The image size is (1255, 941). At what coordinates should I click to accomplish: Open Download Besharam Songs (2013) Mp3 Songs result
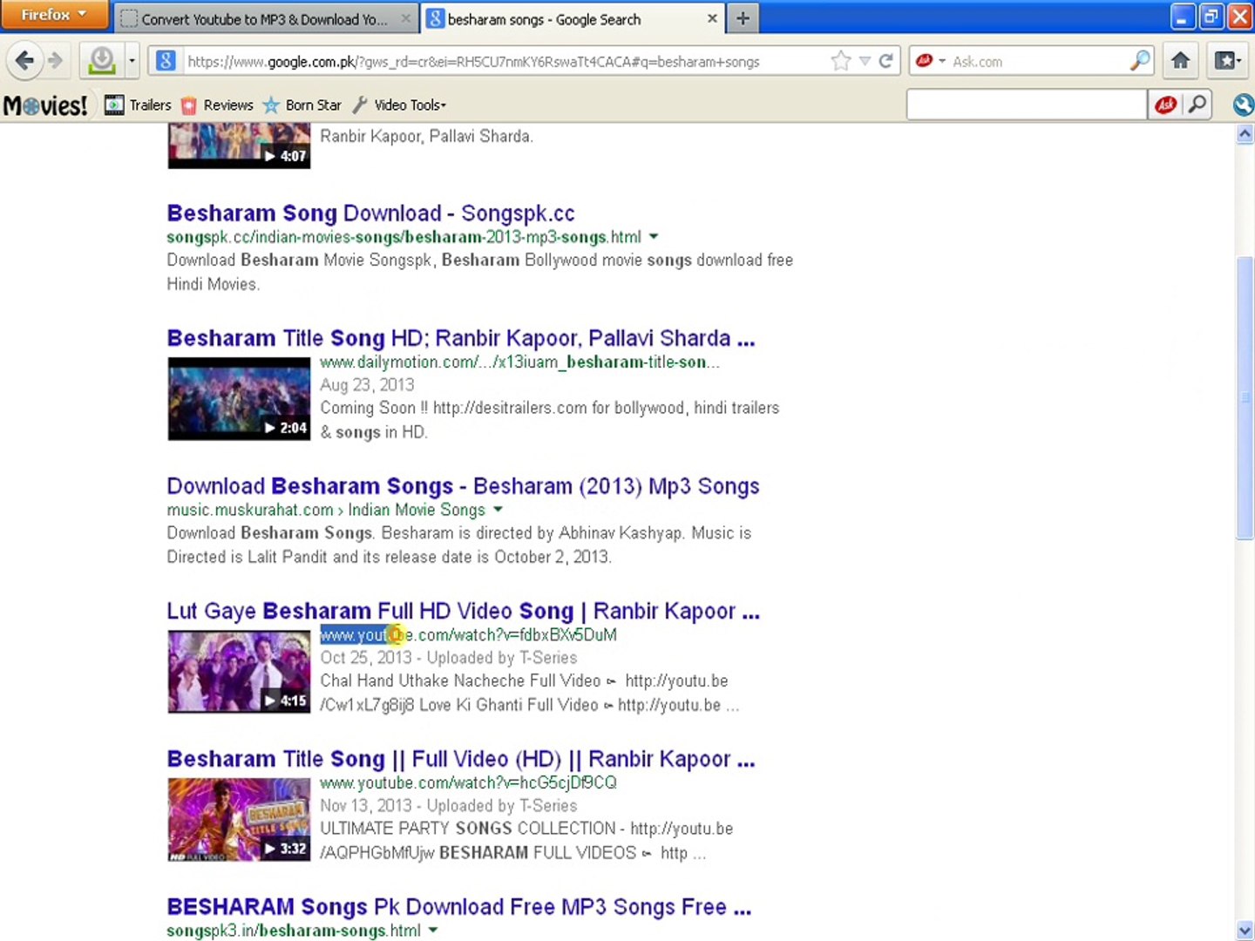[x=463, y=486]
